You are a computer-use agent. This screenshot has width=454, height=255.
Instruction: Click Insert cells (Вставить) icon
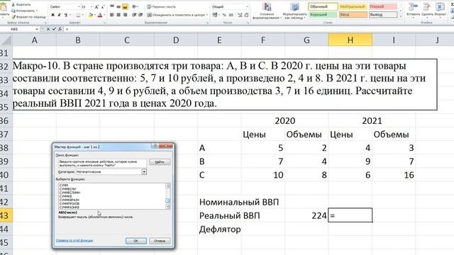click(x=413, y=6)
